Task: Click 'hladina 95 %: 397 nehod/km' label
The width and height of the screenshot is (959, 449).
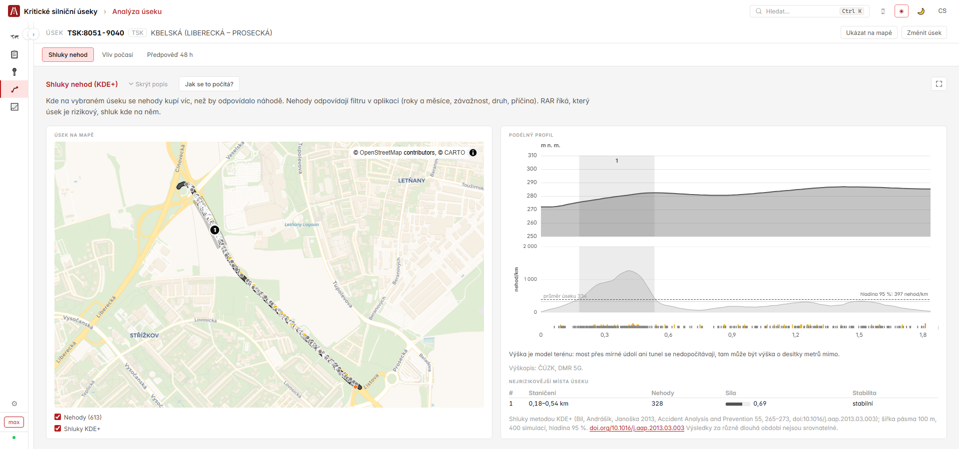Action: coord(894,294)
